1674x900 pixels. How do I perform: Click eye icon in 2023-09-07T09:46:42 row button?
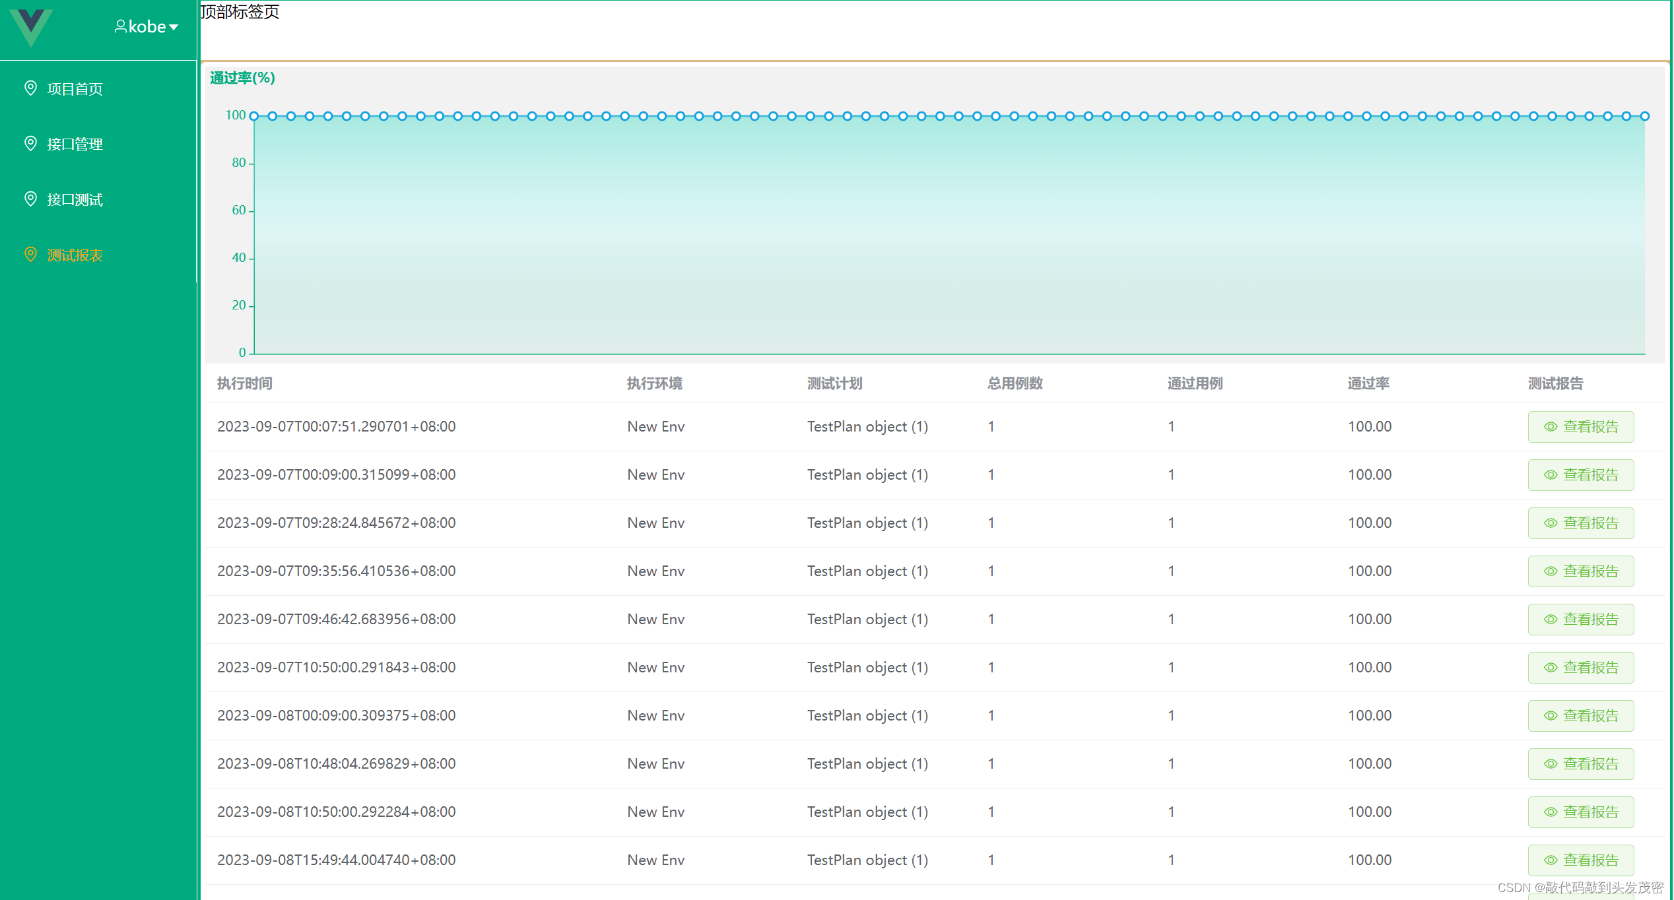coord(1550,620)
